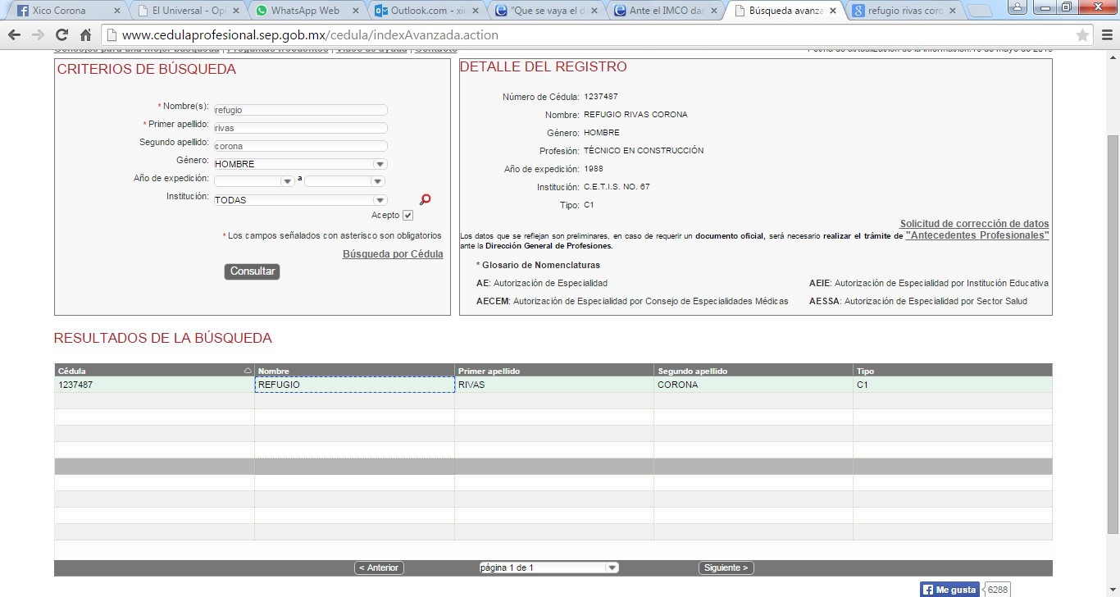Go to browser home page icon
1120x597 pixels.
point(85,35)
